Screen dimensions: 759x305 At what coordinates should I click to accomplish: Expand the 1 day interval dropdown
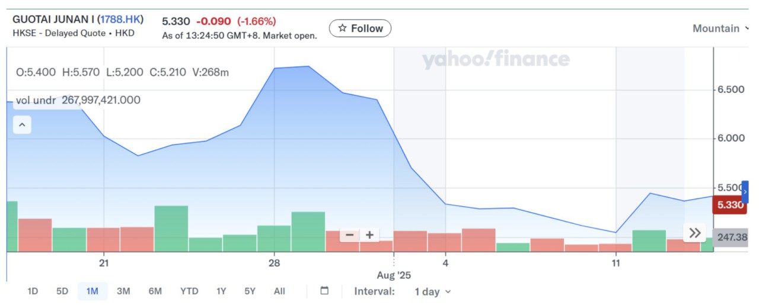tap(432, 291)
